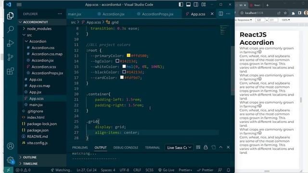This screenshot has height=173, width=308.
Task: Open the remote window indicator in status bar
Action: click(9, 170)
